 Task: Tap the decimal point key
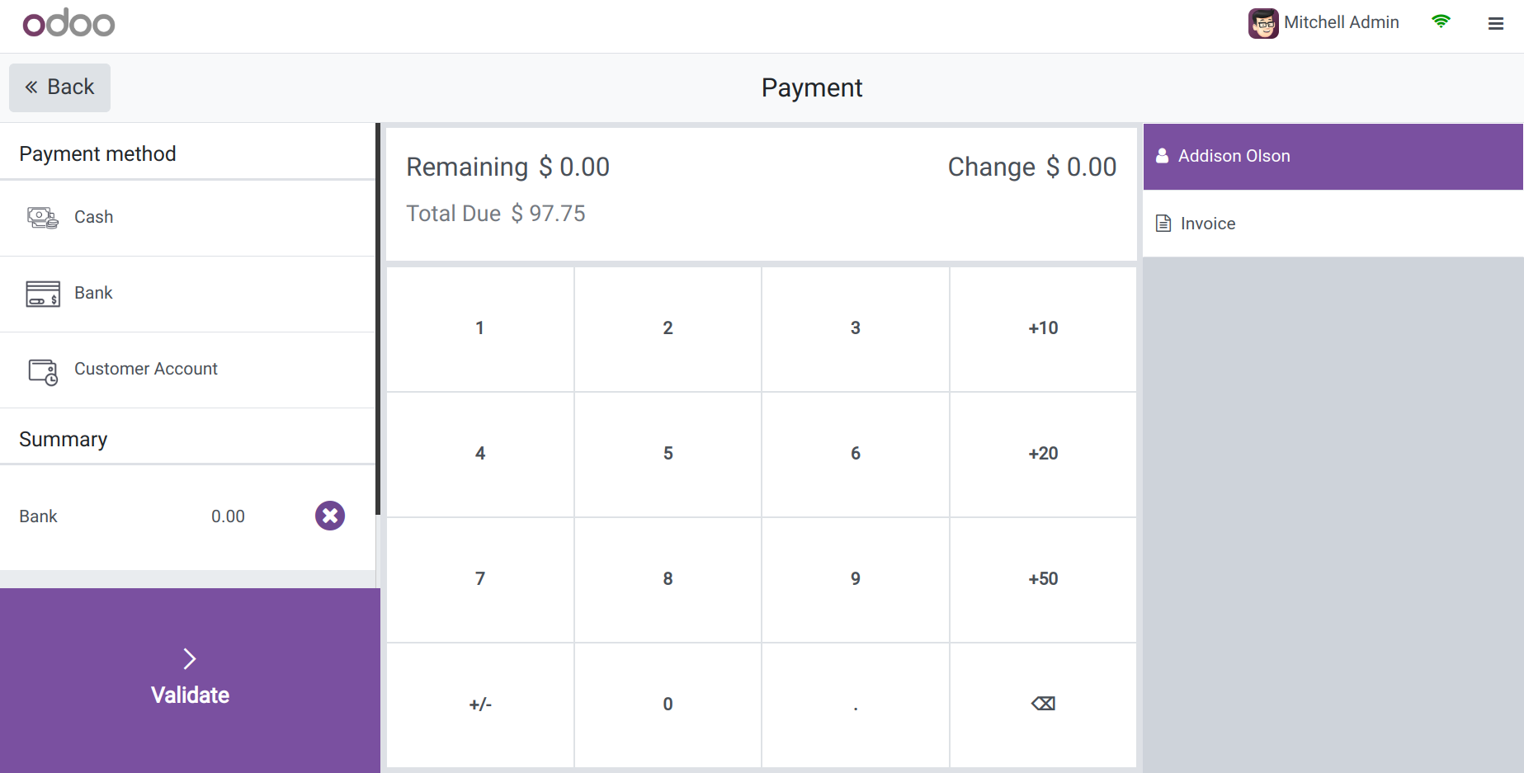(856, 705)
